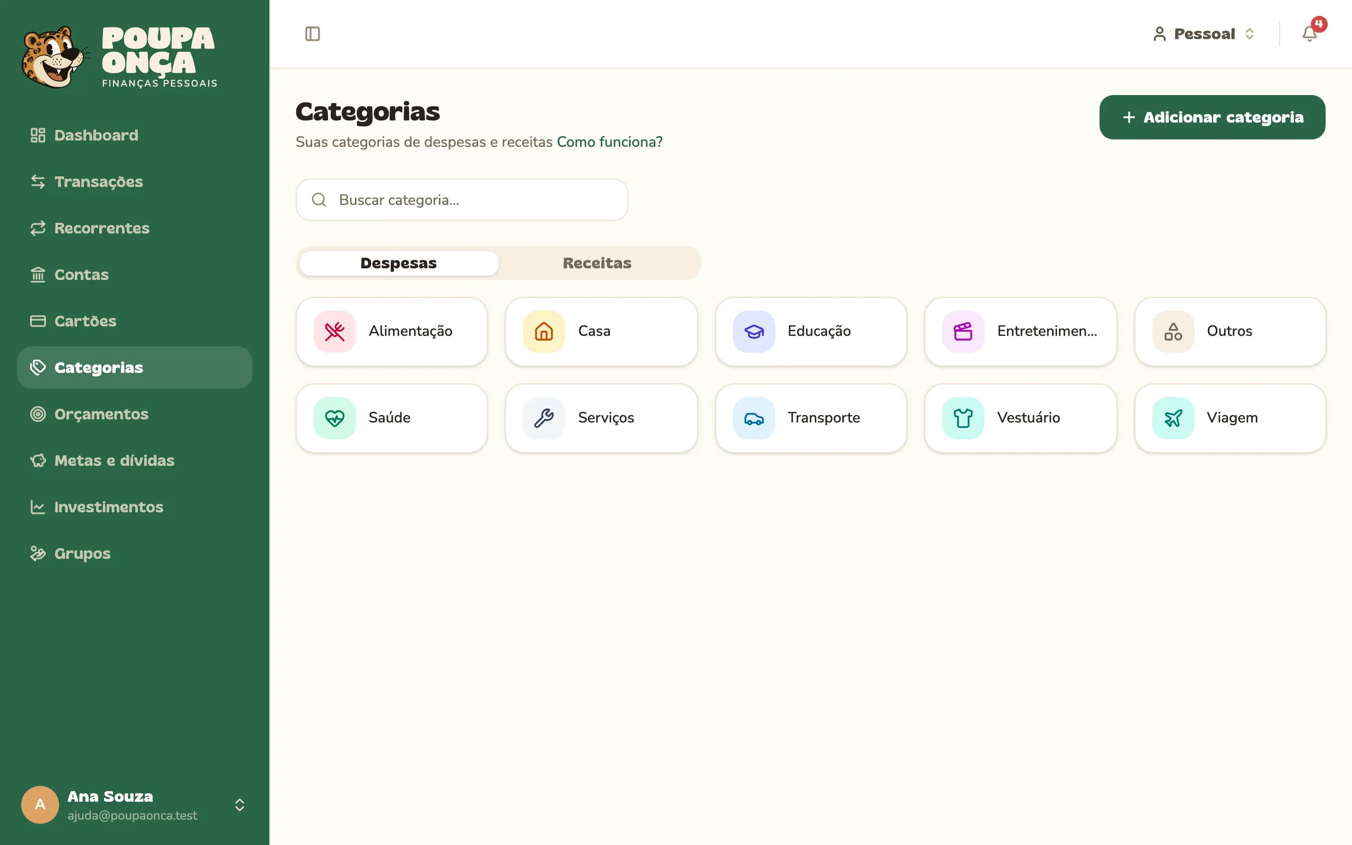The height and width of the screenshot is (845, 1352).
Task: Click the Educação graduation cap icon
Action: click(754, 332)
